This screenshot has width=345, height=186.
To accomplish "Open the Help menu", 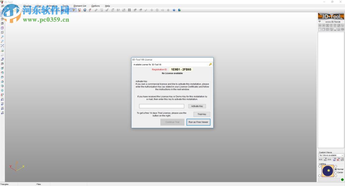I will [107, 6].
